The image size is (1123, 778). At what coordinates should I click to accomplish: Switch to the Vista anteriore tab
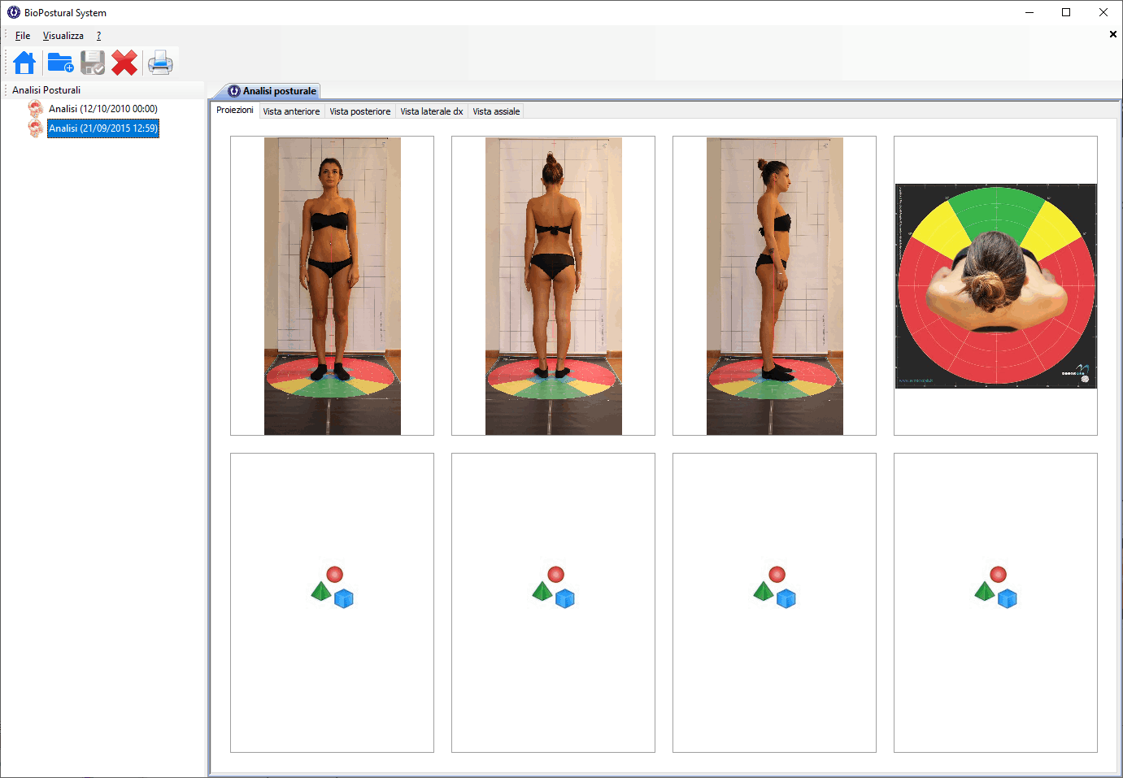click(291, 111)
